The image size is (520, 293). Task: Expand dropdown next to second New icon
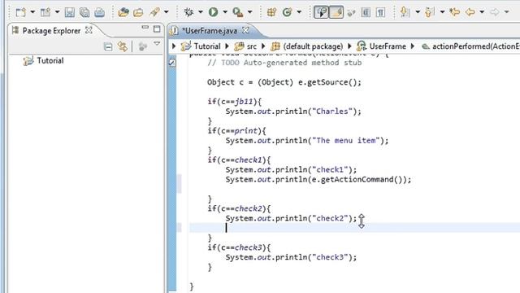click(57, 12)
